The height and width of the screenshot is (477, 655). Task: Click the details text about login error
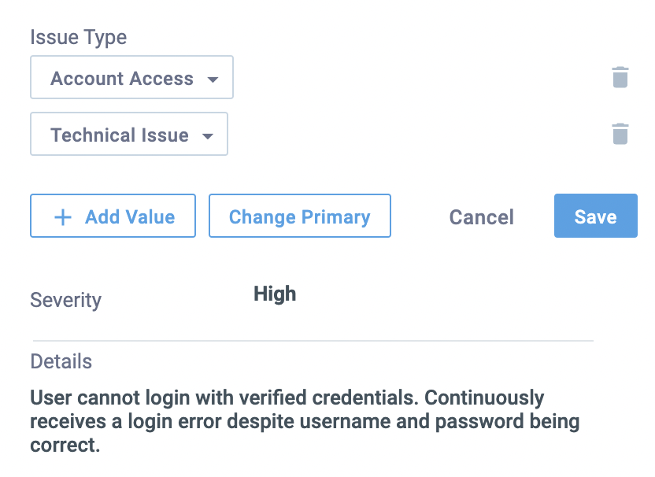tap(305, 421)
